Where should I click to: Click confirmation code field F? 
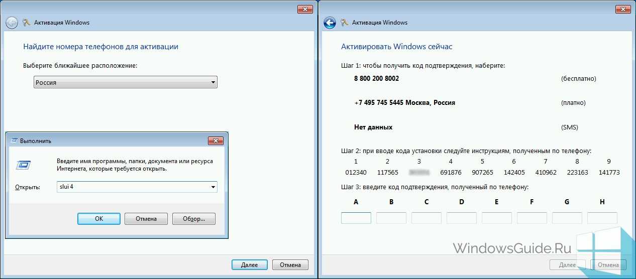(532, 218)
